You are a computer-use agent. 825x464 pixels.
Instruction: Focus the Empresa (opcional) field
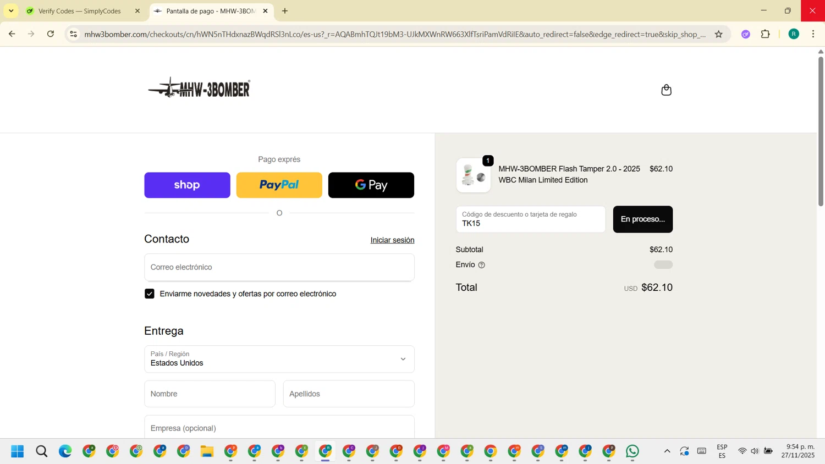coord(279,427)
